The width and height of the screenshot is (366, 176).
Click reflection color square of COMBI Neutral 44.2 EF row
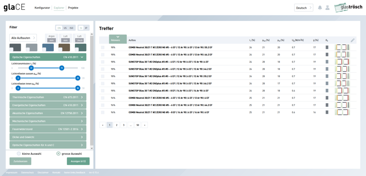pyautogui.click(x=327, y=105)
